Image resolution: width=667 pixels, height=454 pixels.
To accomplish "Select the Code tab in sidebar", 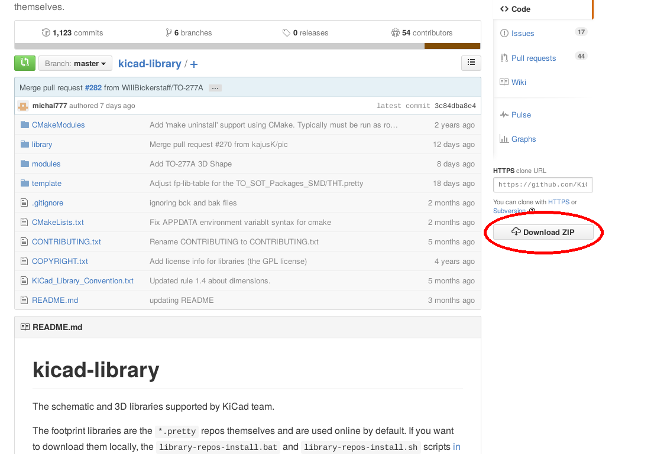I will coord(543,9).
